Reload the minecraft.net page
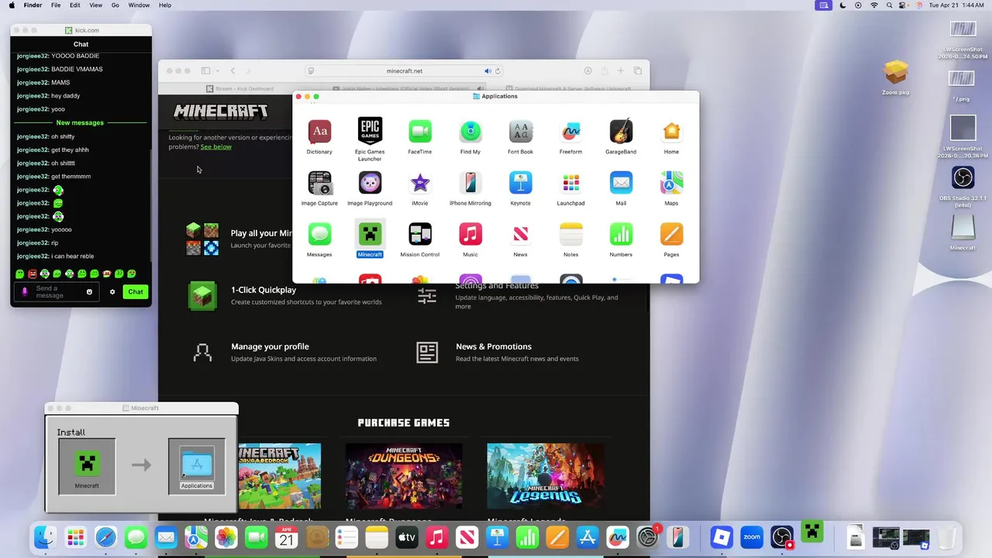992x558 pixels. click(498, 71)
